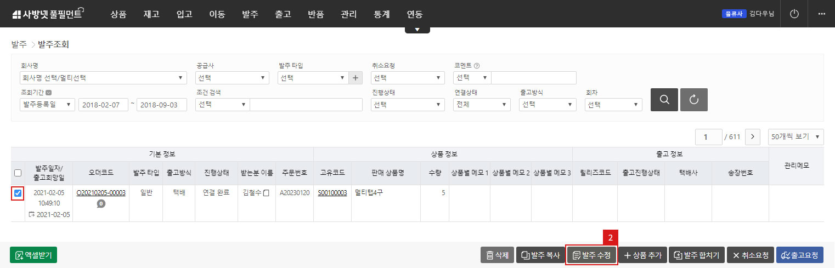The width and height of the screenshot is (835, 268).
Task: Open the 회사명 company dropdown
Action: (x=102, y=78)
